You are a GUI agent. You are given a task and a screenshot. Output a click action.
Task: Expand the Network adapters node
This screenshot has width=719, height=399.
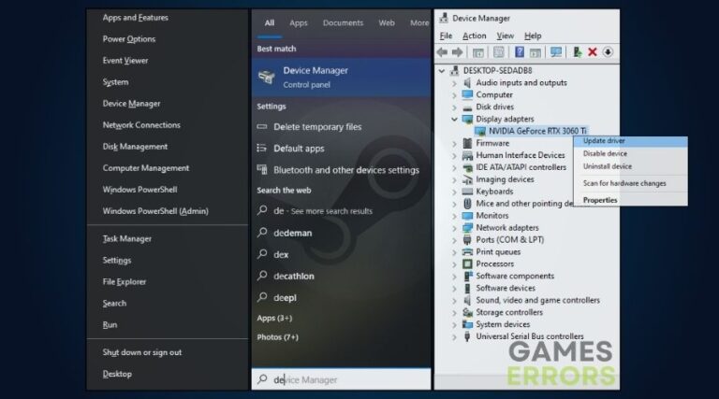(456, 228)
